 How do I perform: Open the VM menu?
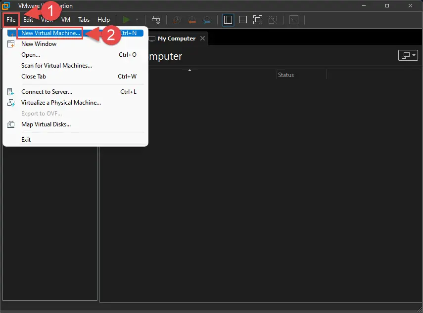coord(66,20)
